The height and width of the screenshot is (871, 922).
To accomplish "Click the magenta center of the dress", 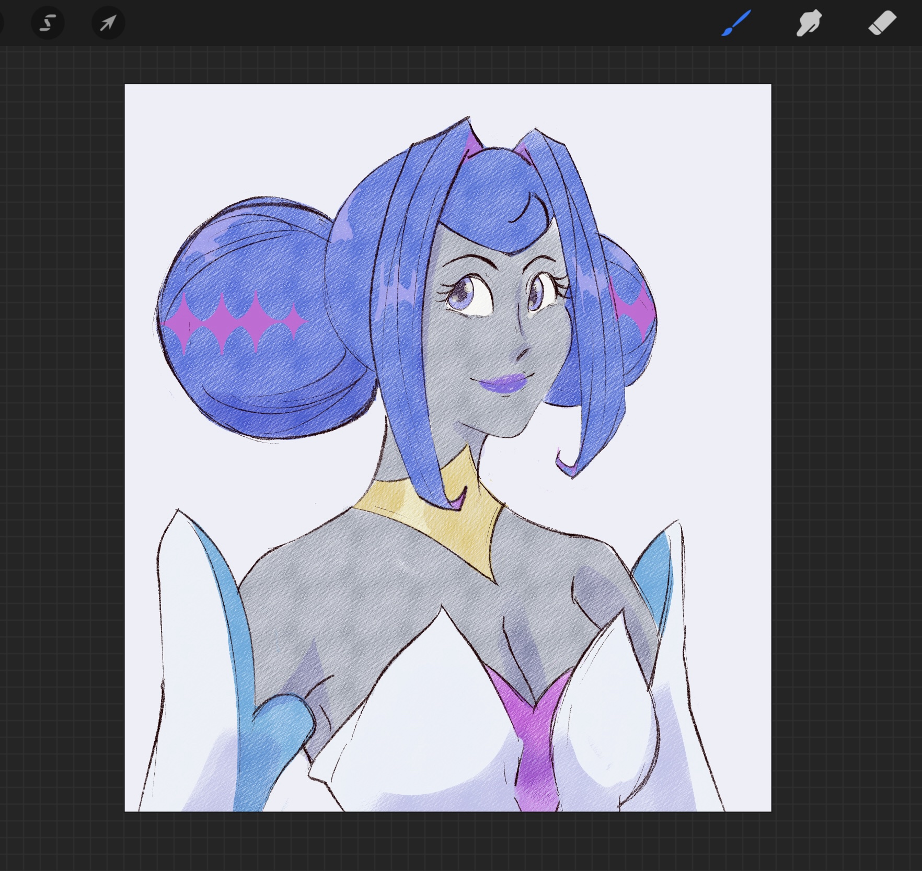I will [x=536, y=742].
